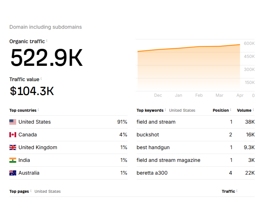Click position 2 for buckshot

[231, 135]
